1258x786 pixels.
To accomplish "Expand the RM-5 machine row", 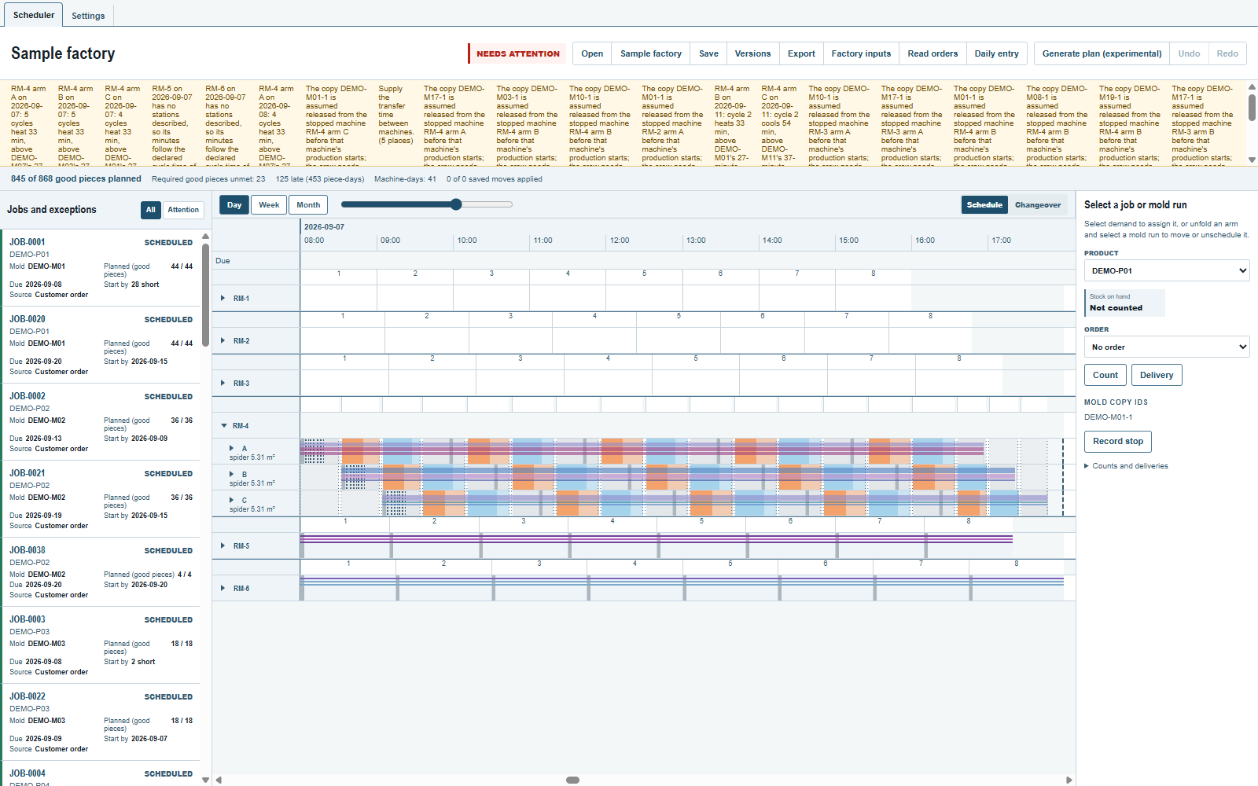I will coord(223,546).
